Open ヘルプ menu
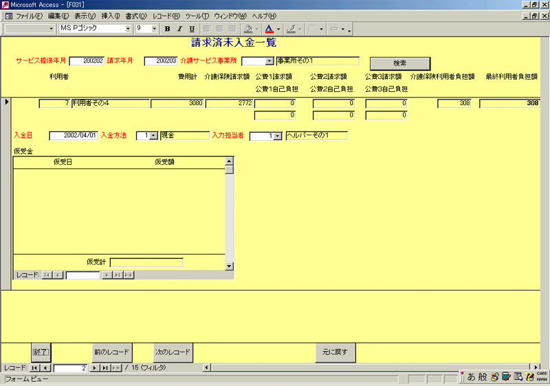The width and height of the screenshot is (550, 386). [x=264, y=16]
